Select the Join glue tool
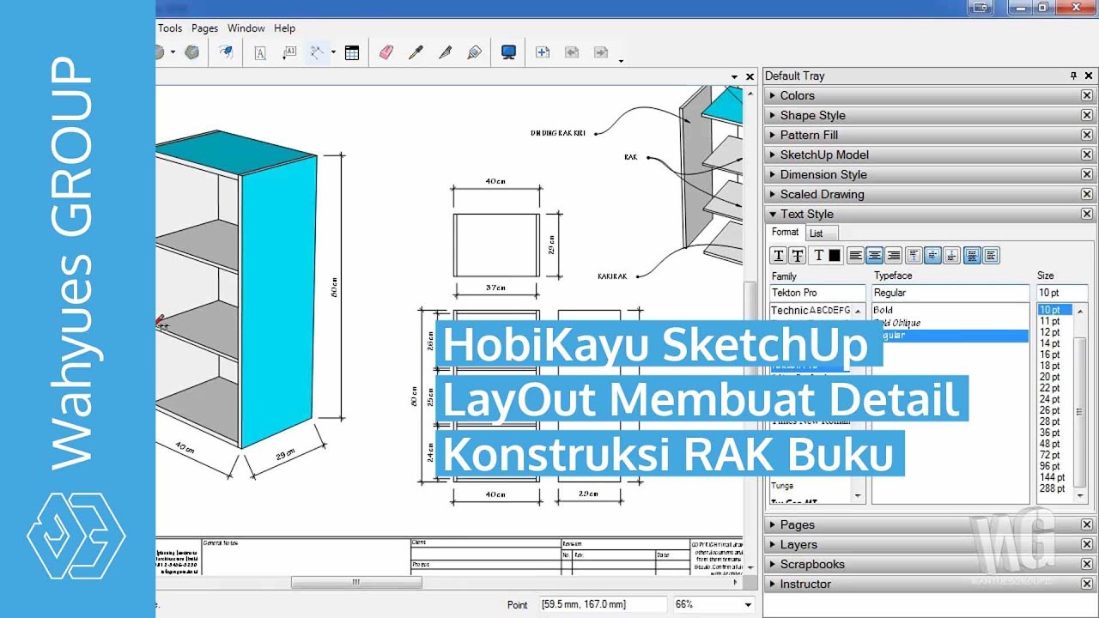 pos(474,52)
